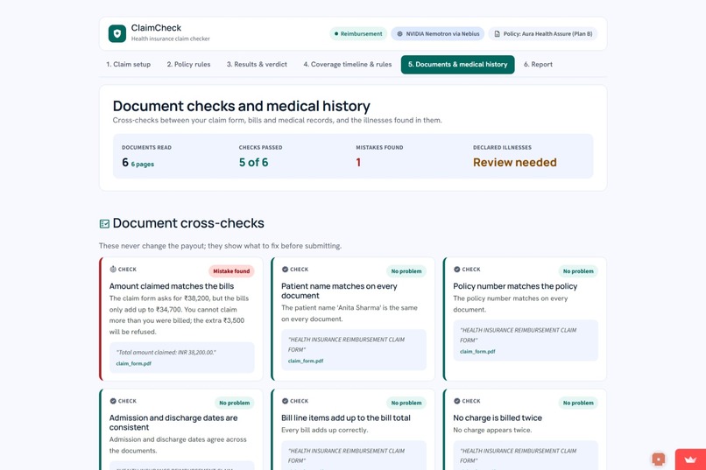
Task: Click the Document cross-checks section icon
Action: pyautogui.click(x=104, y=223)
